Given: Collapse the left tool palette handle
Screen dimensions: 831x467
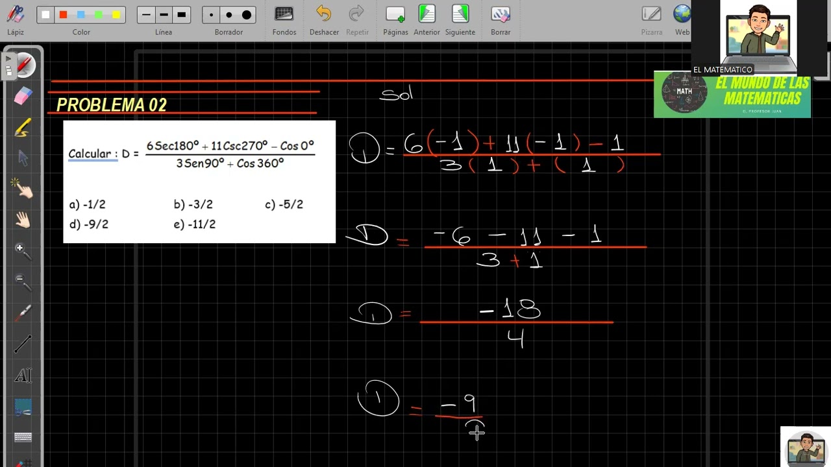Looking at the screenshot, I should coord(8,66).
